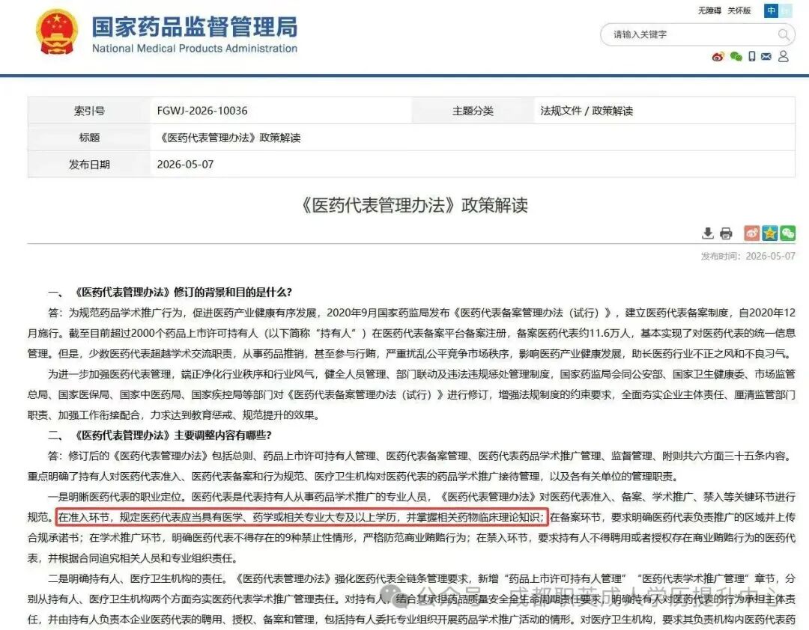Open the envelope mail icon in header
This screenshot has height=630, width=809.
point(766,57)
